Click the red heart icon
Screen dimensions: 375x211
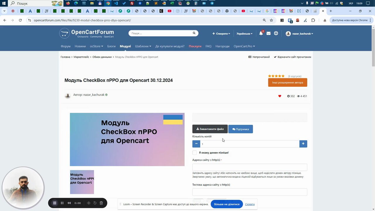click(279, 96)
